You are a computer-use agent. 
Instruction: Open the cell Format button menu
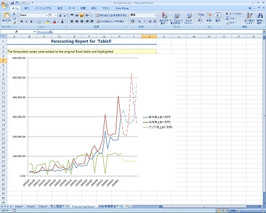(218, 18)
